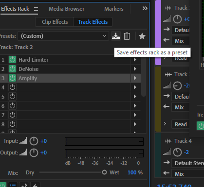Screen dimensions: 204x187
Task: Toggle the power button on effect slot 6
Action: (12, 106)
